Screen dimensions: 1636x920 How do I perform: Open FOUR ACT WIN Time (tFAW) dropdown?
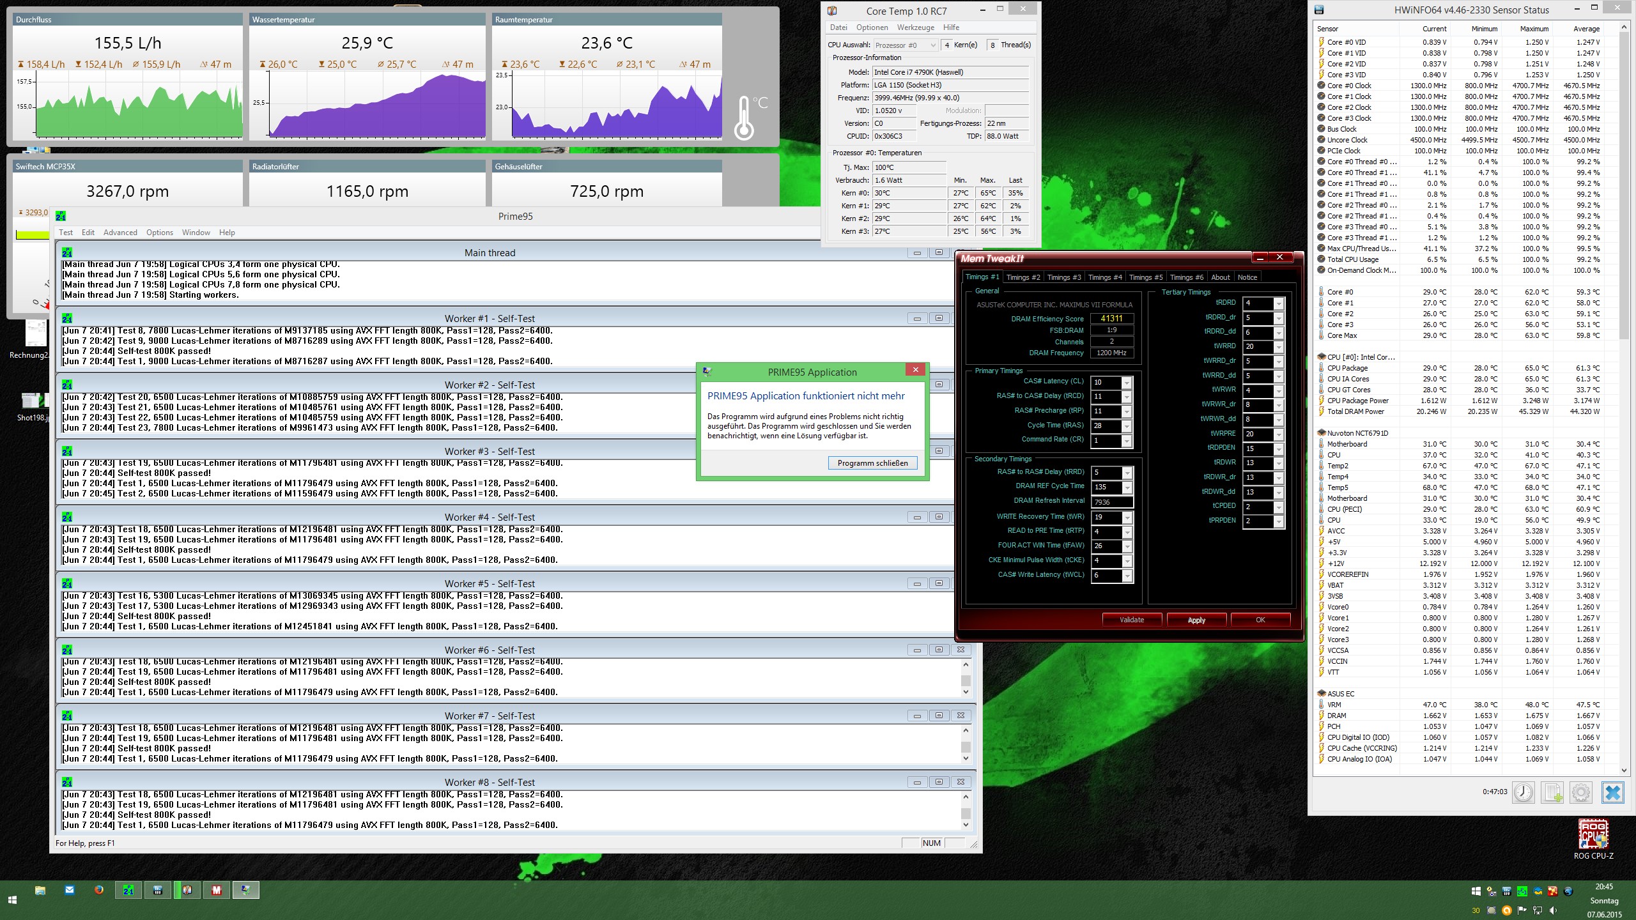pyautogui.click(x=1127, y=546)
